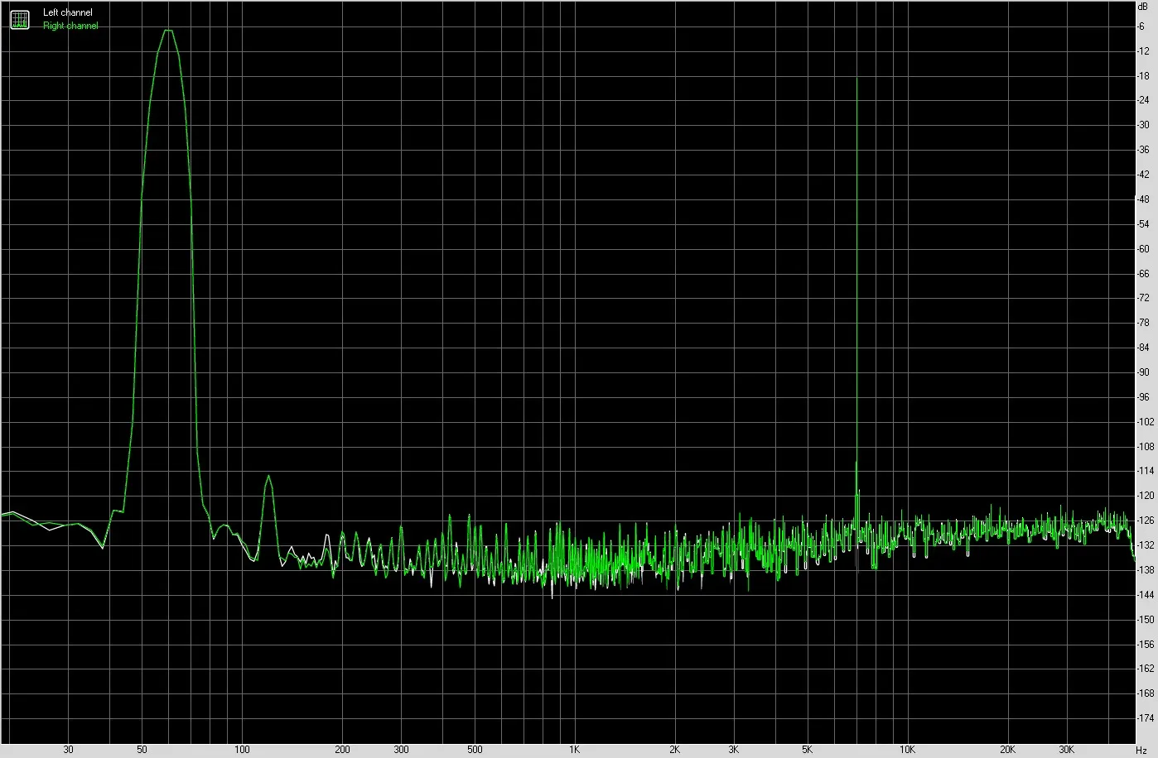Viewport: 1158px width, 758px height.
Task: Click the 100 frequency axis label
Action: pos(242,751)
